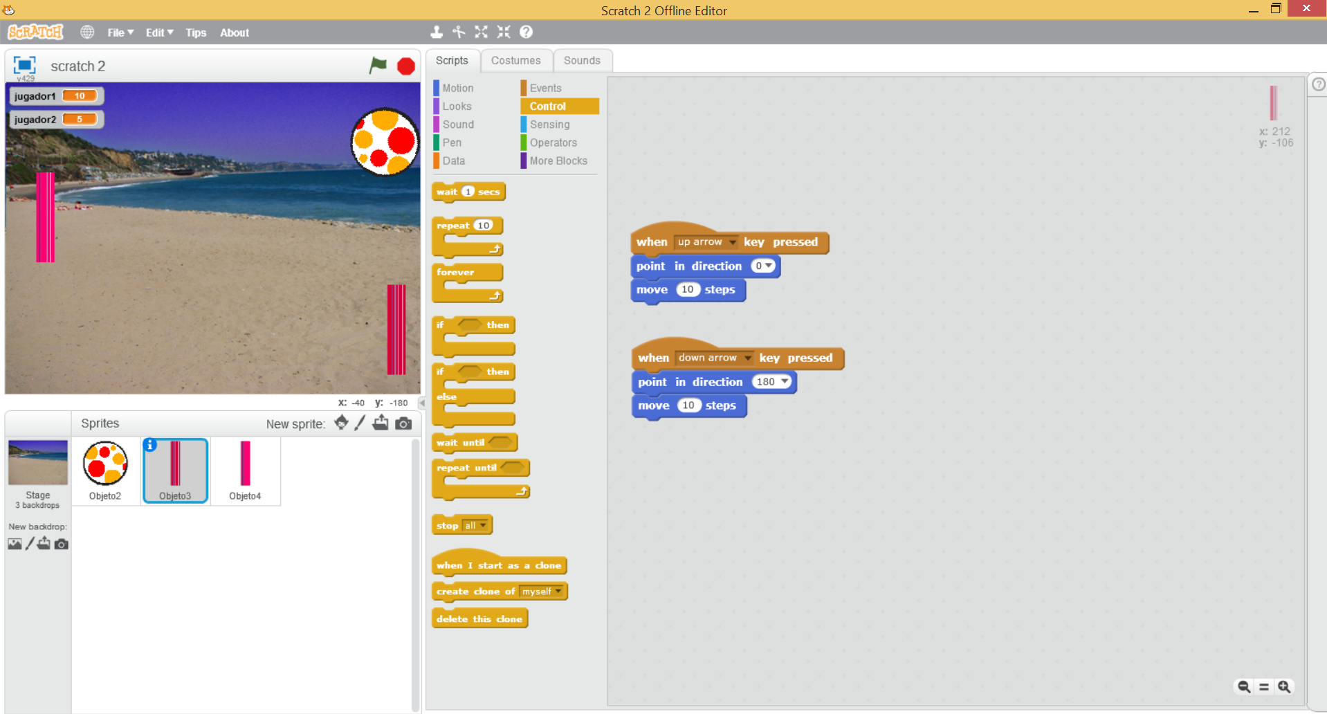
Task: Open the language globe menu
Action: click(x=87, y=32)
